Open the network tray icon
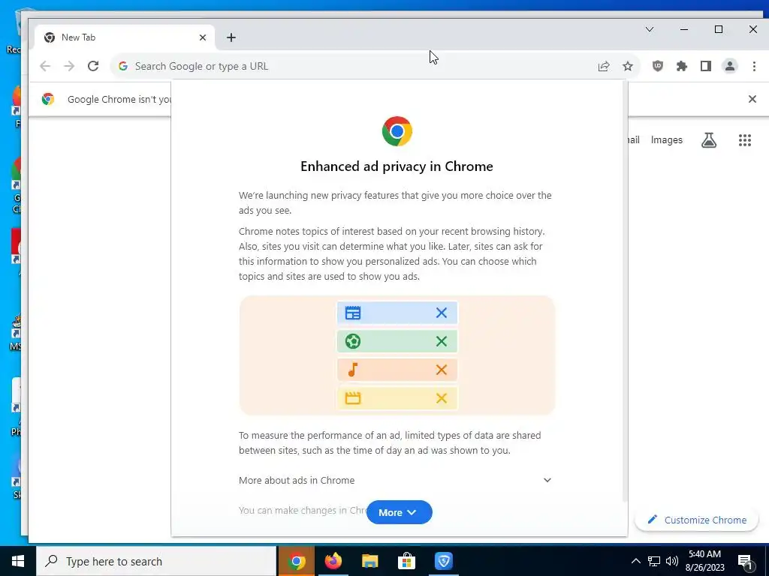Viewport: 769px width, 576px height. [654, 561]
